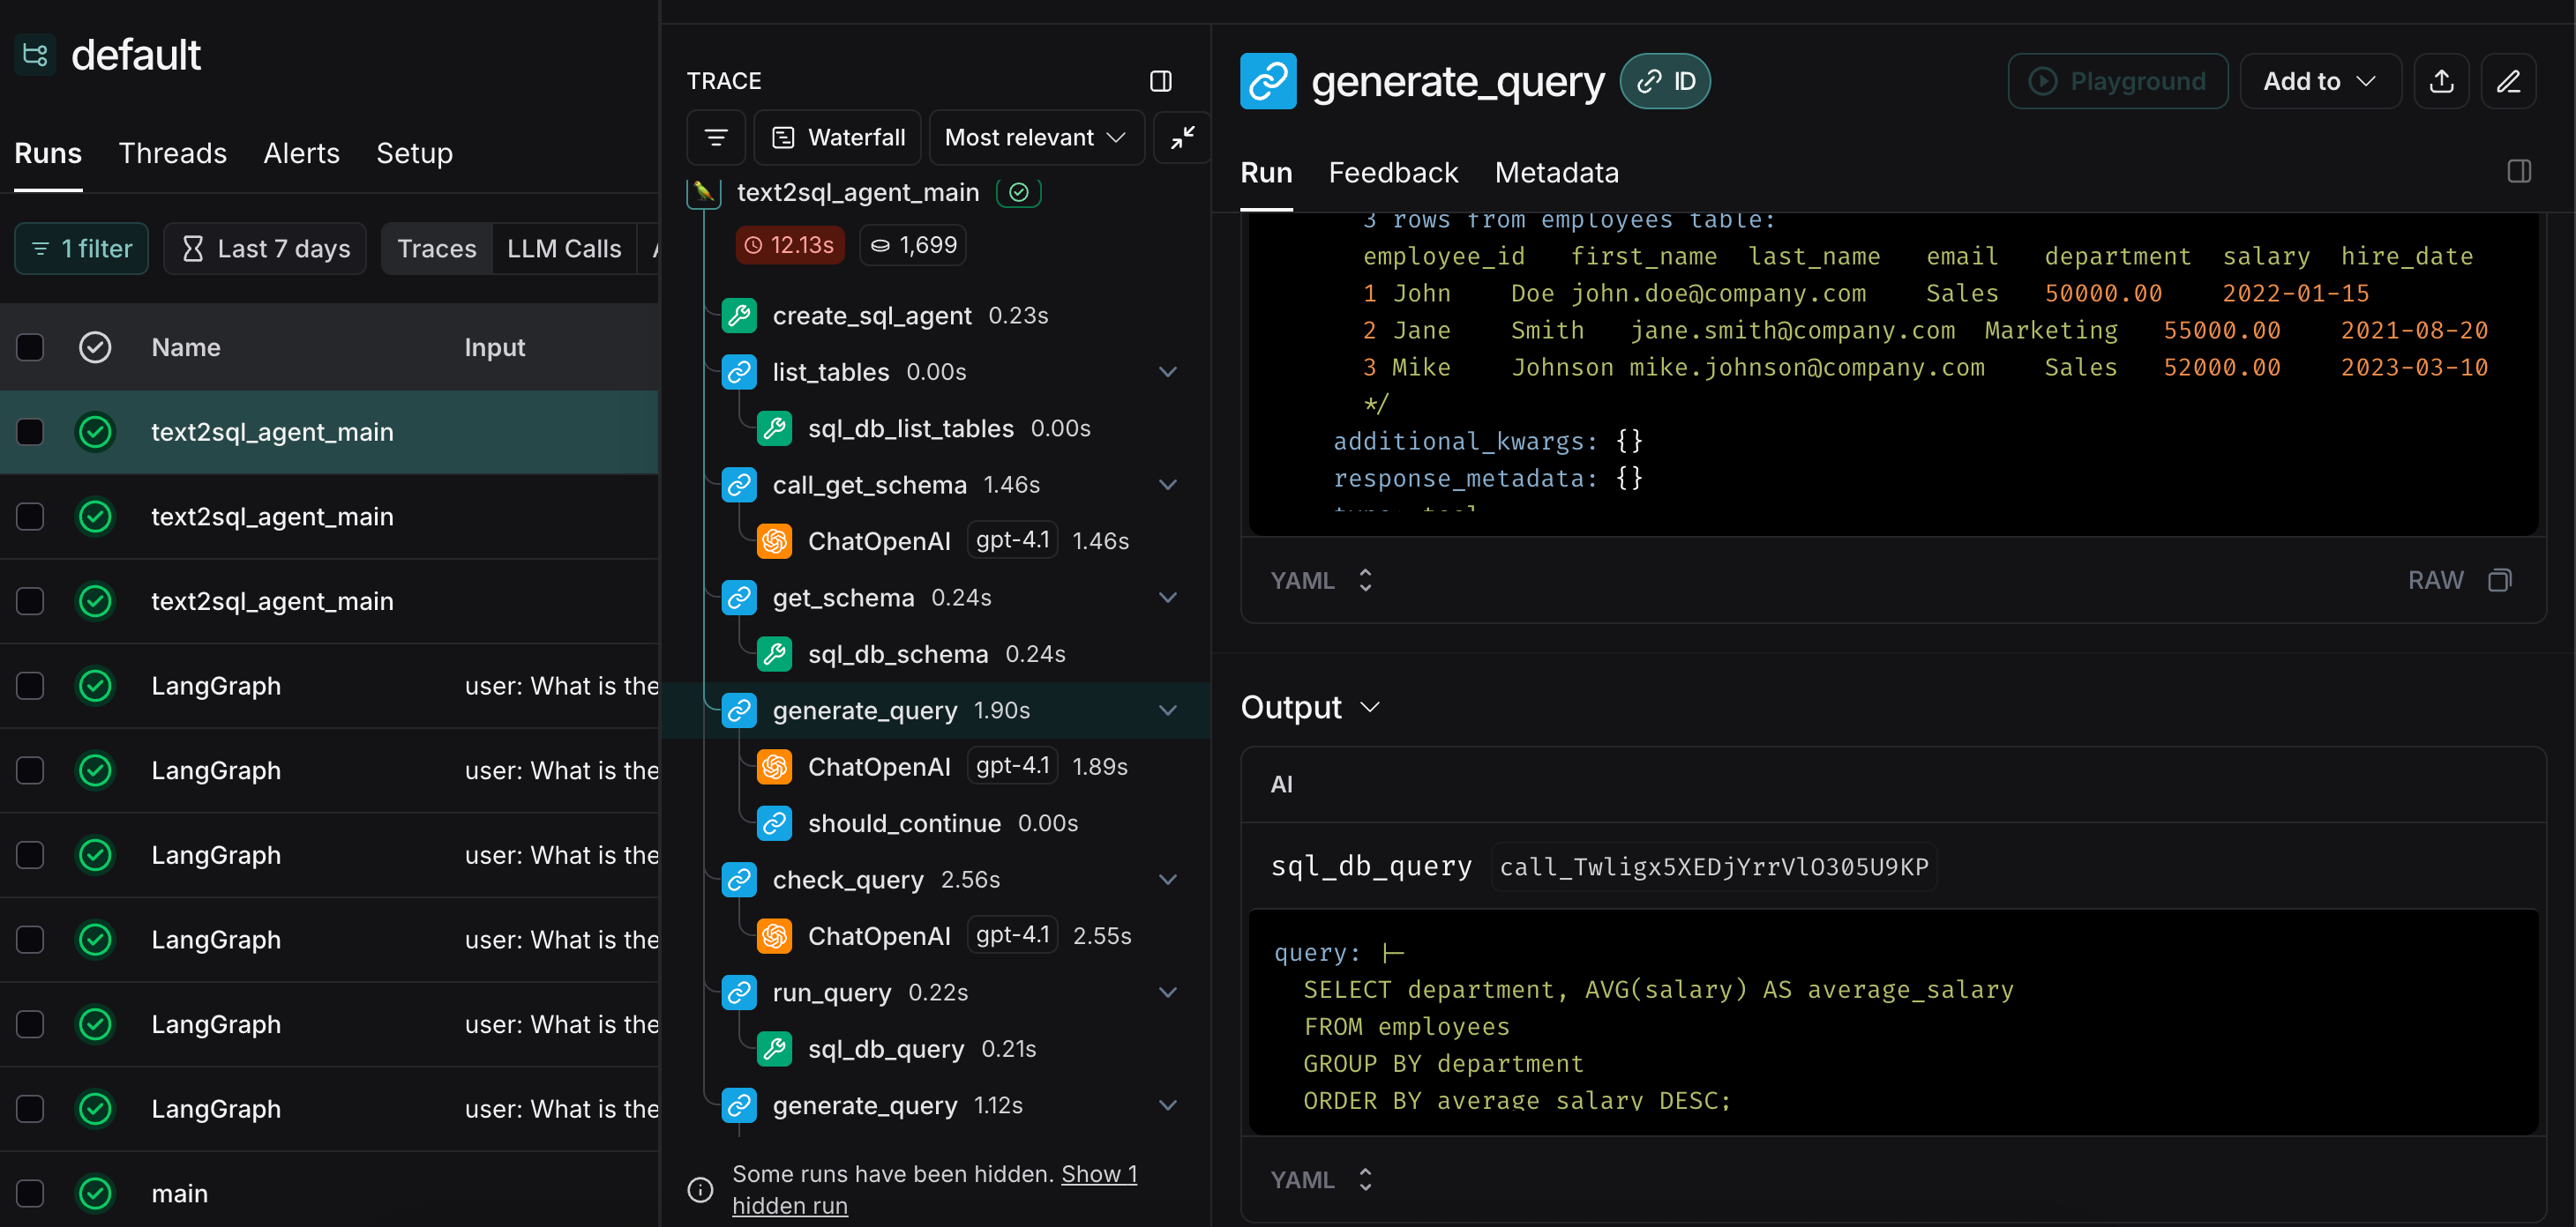Open the run in Playground
The height and width of the screenshot is (1227, 2576).
(2117, 81)
